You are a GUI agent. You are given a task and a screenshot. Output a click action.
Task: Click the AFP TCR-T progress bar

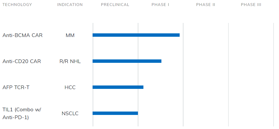pos(118,87)
